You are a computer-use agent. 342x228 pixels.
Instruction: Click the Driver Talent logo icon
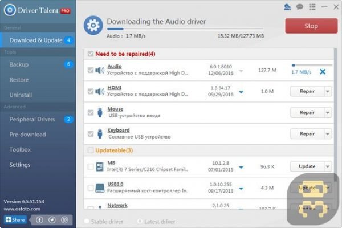click(10, 10)
